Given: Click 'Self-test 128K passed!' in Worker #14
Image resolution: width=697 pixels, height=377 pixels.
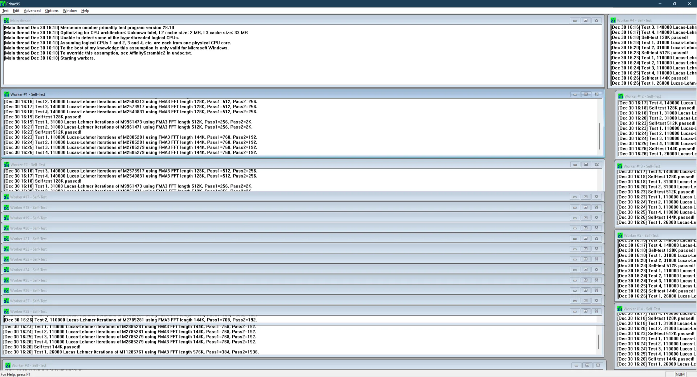Looking at the screenshot, I should 671,319.
